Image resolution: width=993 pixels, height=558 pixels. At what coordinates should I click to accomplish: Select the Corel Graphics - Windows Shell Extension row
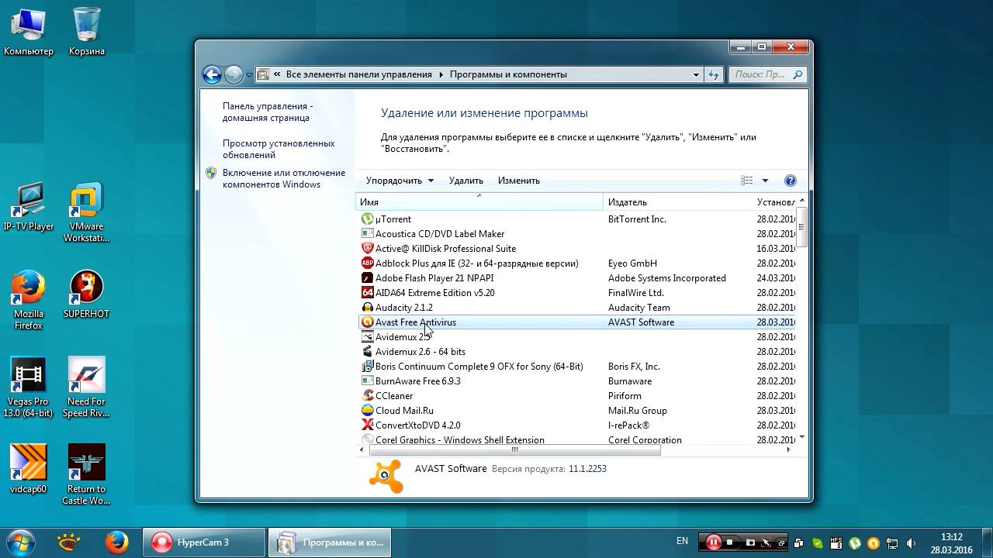coord(576,439)
